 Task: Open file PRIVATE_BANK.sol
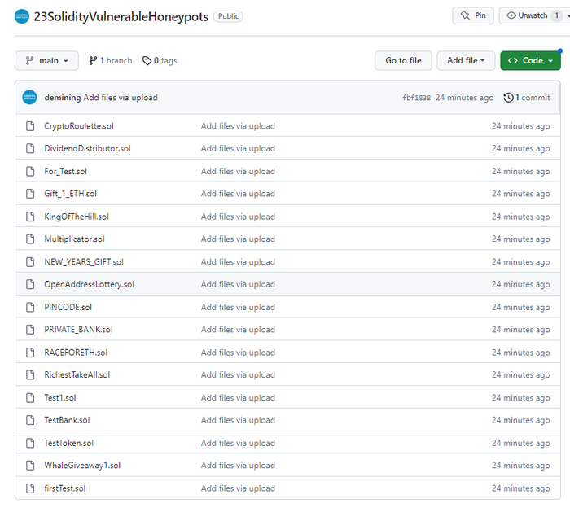point(78,330)
